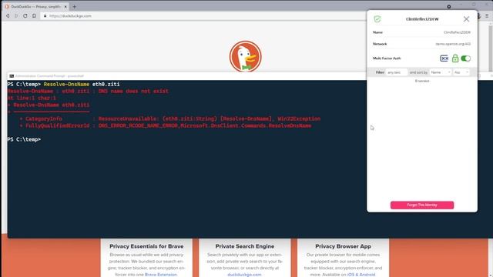Image resolution: width=493 pixels, height=277 pixels.
Task: Click the 'Privacy Essentials for Brave' heading
Action: pyautogui.click(x=146, y=246)
